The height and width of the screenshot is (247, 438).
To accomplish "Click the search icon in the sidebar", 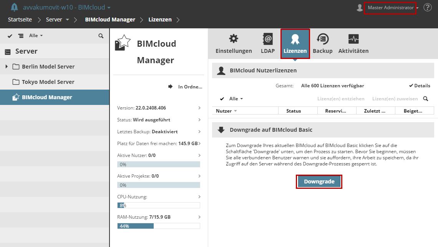I will [x=101, y=36].
